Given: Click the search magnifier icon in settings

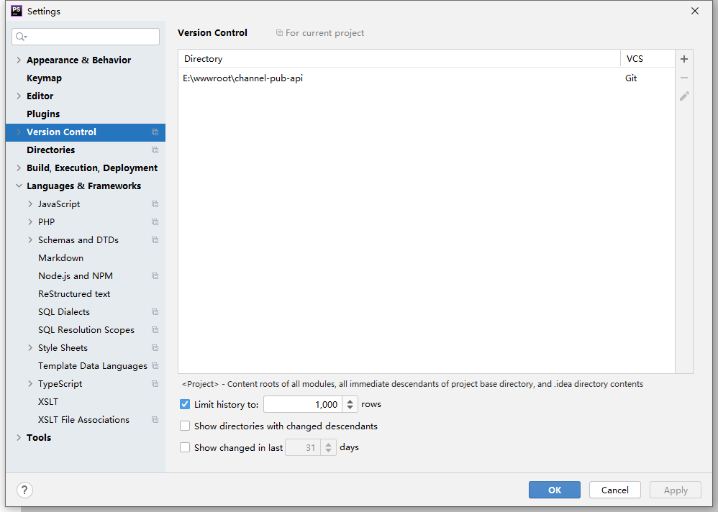Looking at the screenshot, I should 21,37.
